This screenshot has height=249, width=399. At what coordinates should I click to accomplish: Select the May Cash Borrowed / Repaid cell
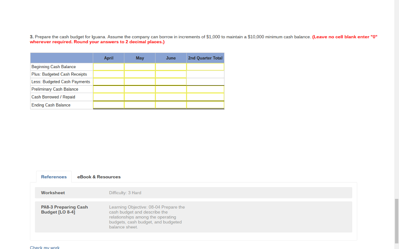[139, 97]
